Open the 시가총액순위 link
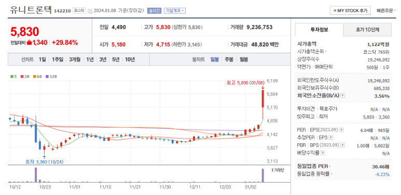This screenshot has height=195, width=401. click(312, 52)
